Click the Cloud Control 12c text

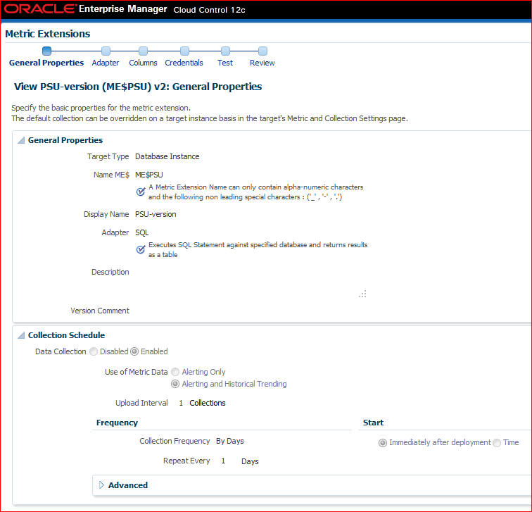pos(209,10)
